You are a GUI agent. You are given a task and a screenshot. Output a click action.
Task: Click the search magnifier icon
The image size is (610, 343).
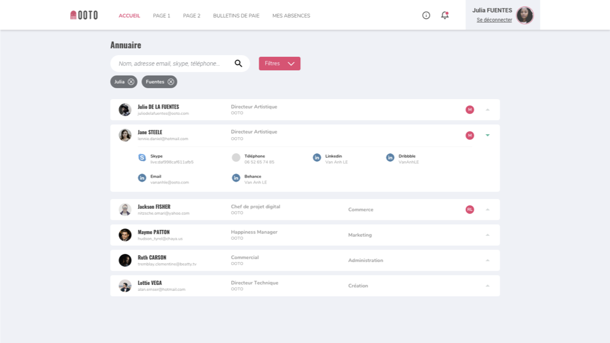point(238,63)
